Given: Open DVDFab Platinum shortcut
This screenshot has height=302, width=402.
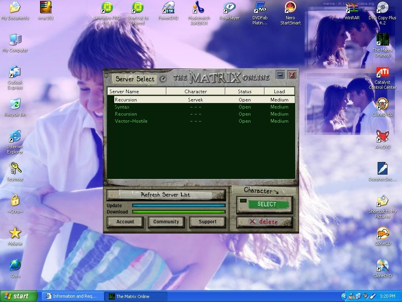Looking at the screenshot, I should (x=260, y=13).
